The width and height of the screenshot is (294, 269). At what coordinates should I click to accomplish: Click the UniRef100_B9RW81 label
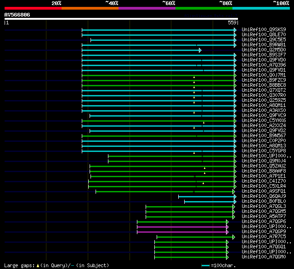264,45
